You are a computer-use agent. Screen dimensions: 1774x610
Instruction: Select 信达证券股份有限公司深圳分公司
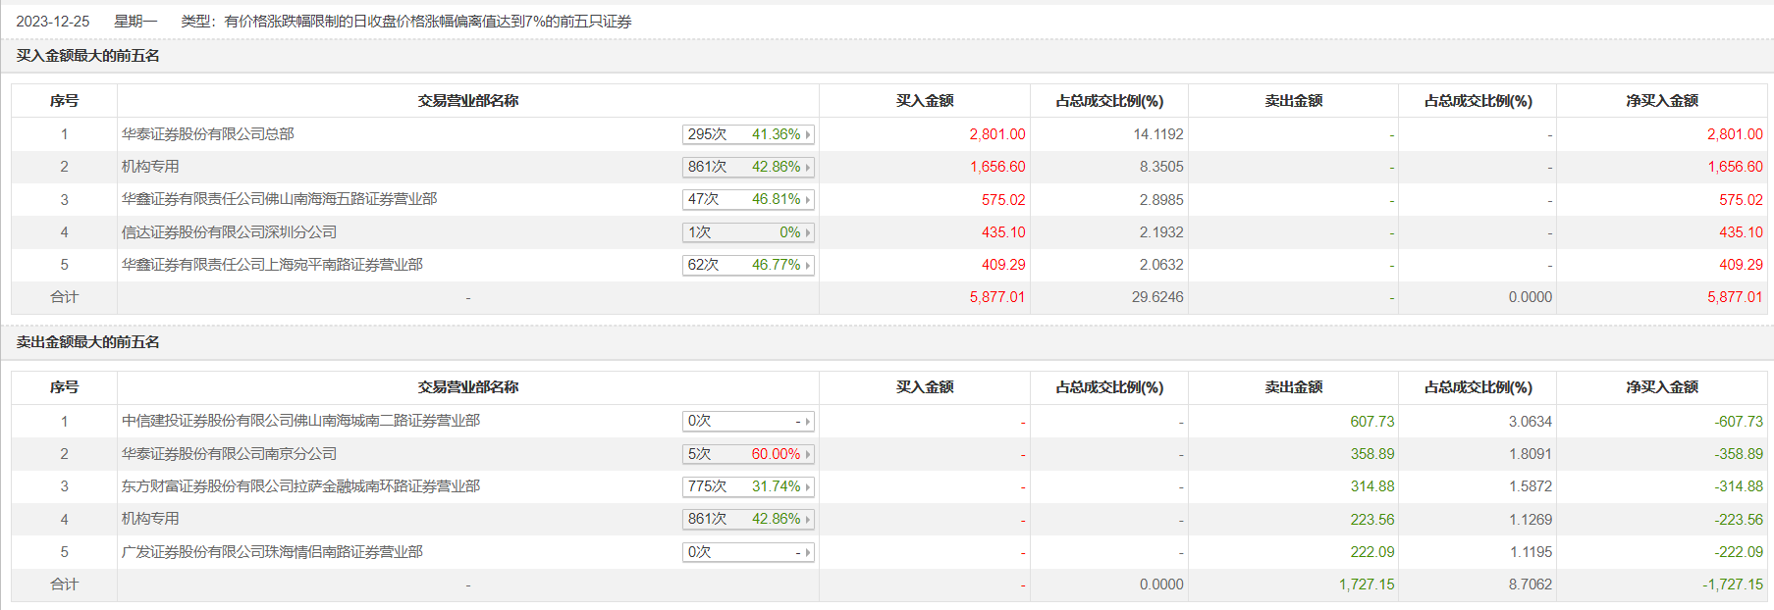point(229,232)
